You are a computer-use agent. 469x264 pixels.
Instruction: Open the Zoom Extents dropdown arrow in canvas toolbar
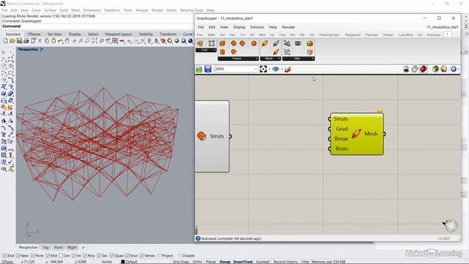269,70
